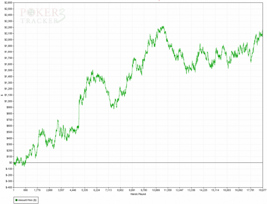Click the "$-200" y-axis label
Viewport: 267px width, 204px height.
click(x=9, y=175)
